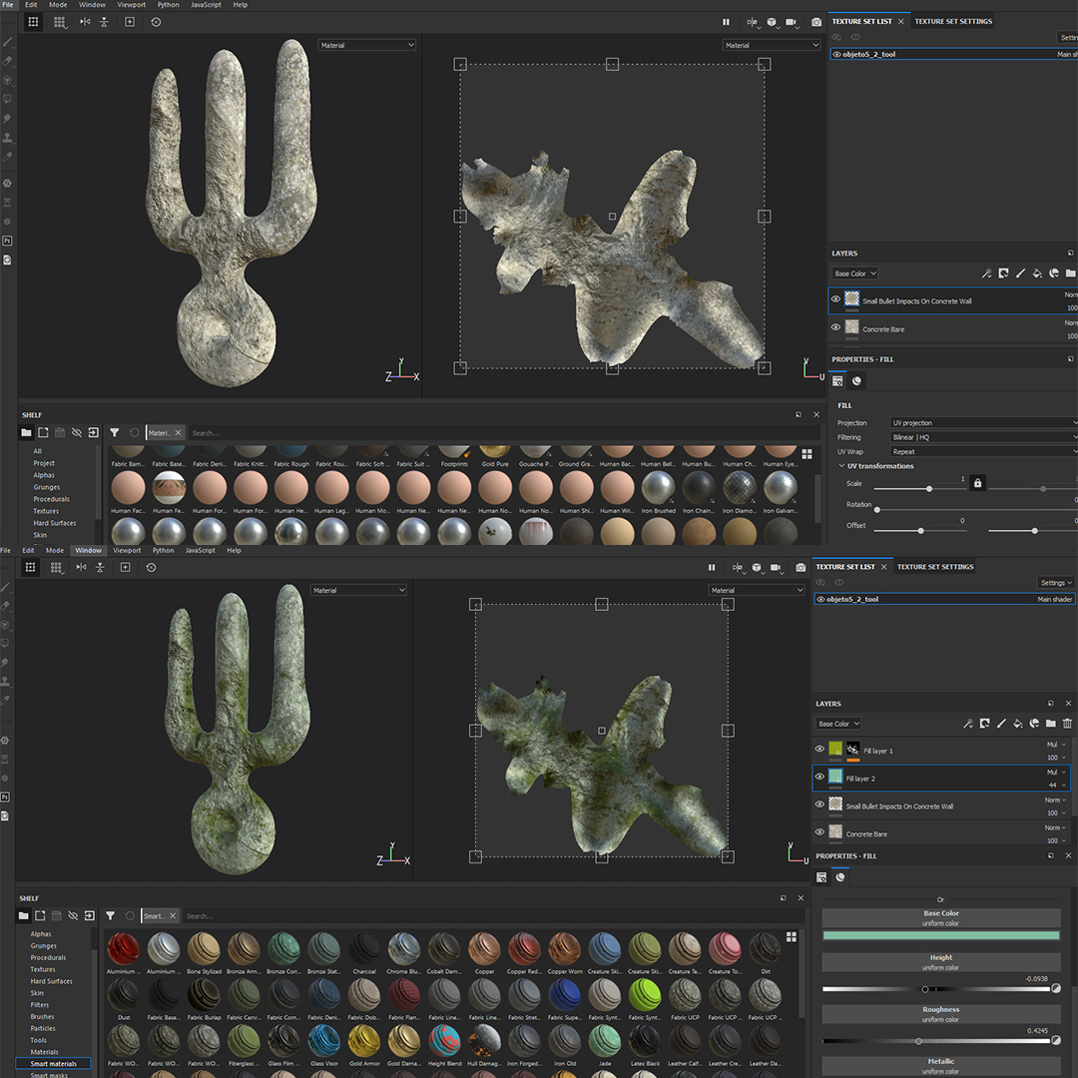This screenshot has height=1078, width=1078.
Task: Click the paint bucket icon near the trash icon
Action: point(1017,724)
